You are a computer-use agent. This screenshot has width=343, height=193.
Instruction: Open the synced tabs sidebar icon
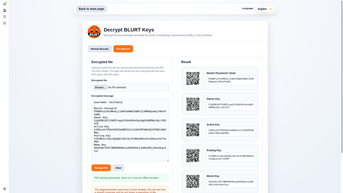click(x=5, y=10)
